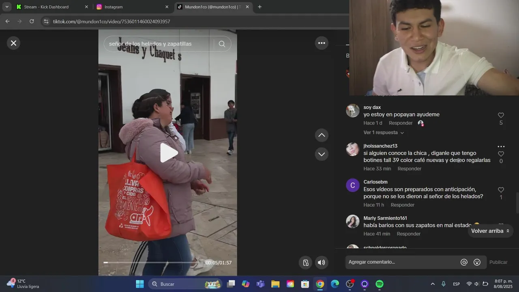Reply to soy dax's comment
The width and height of the screenshot is (519, 292).
point(401,123)
